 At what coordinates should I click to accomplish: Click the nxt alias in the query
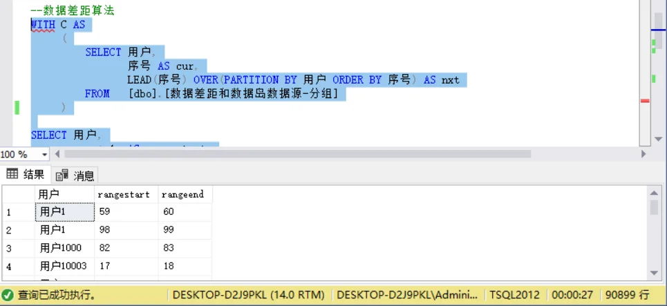[450, 80]
